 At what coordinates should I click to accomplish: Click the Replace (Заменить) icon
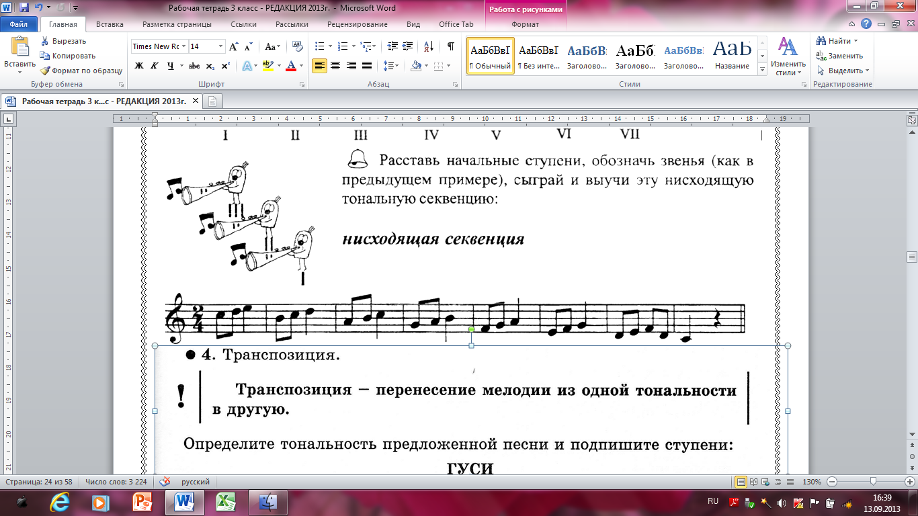tap(821, 56)
